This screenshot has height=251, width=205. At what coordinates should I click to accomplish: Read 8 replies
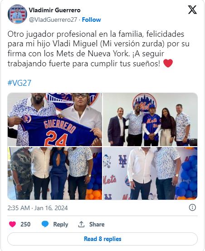102,239
